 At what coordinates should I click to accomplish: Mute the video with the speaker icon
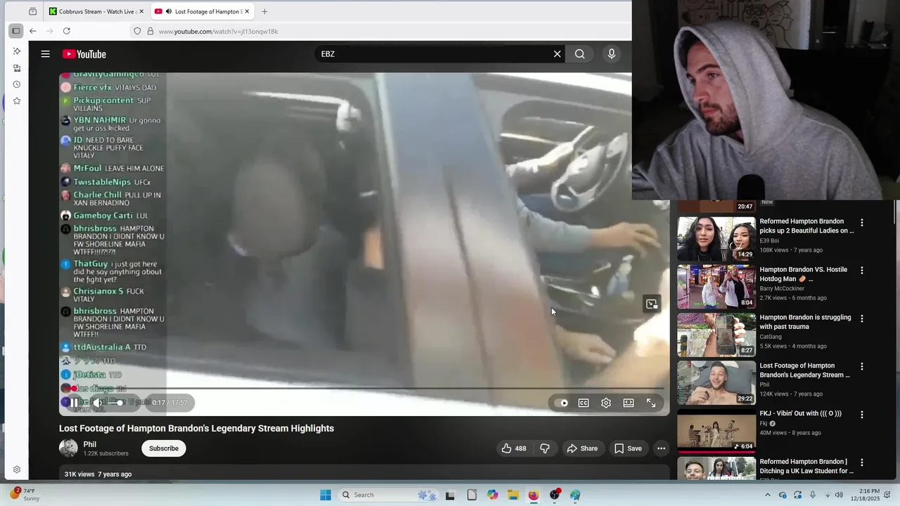(x=97, y=403)
